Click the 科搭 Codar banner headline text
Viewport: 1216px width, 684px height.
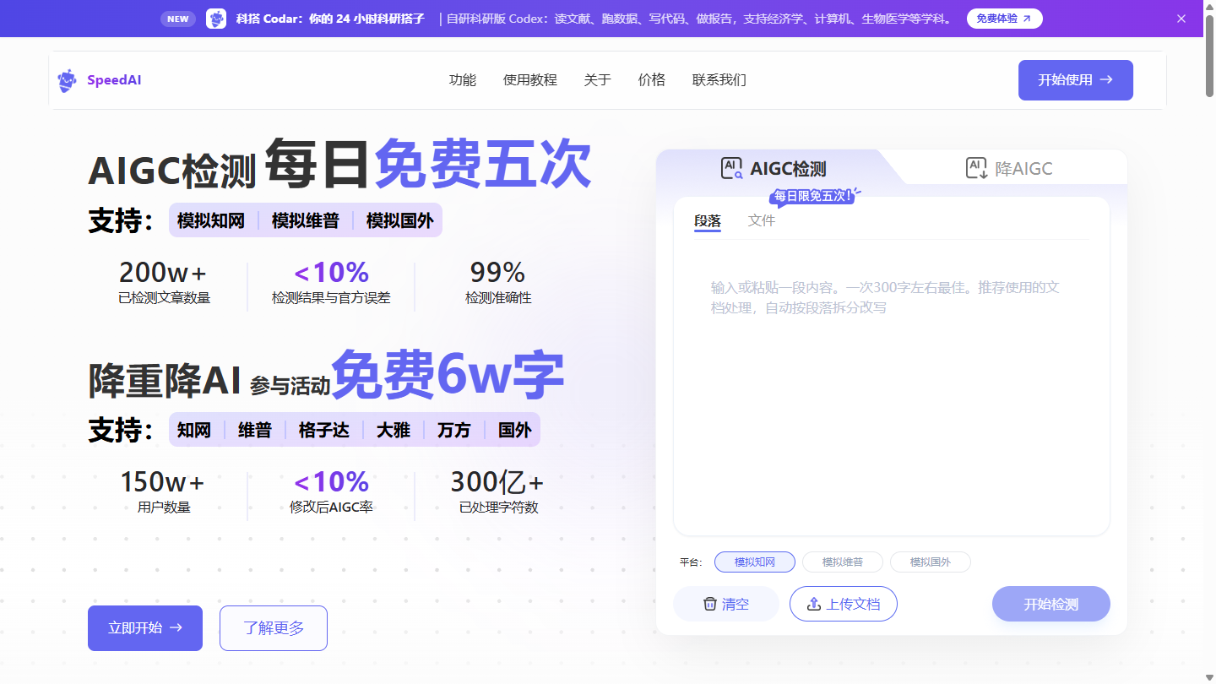pos(330,19)
